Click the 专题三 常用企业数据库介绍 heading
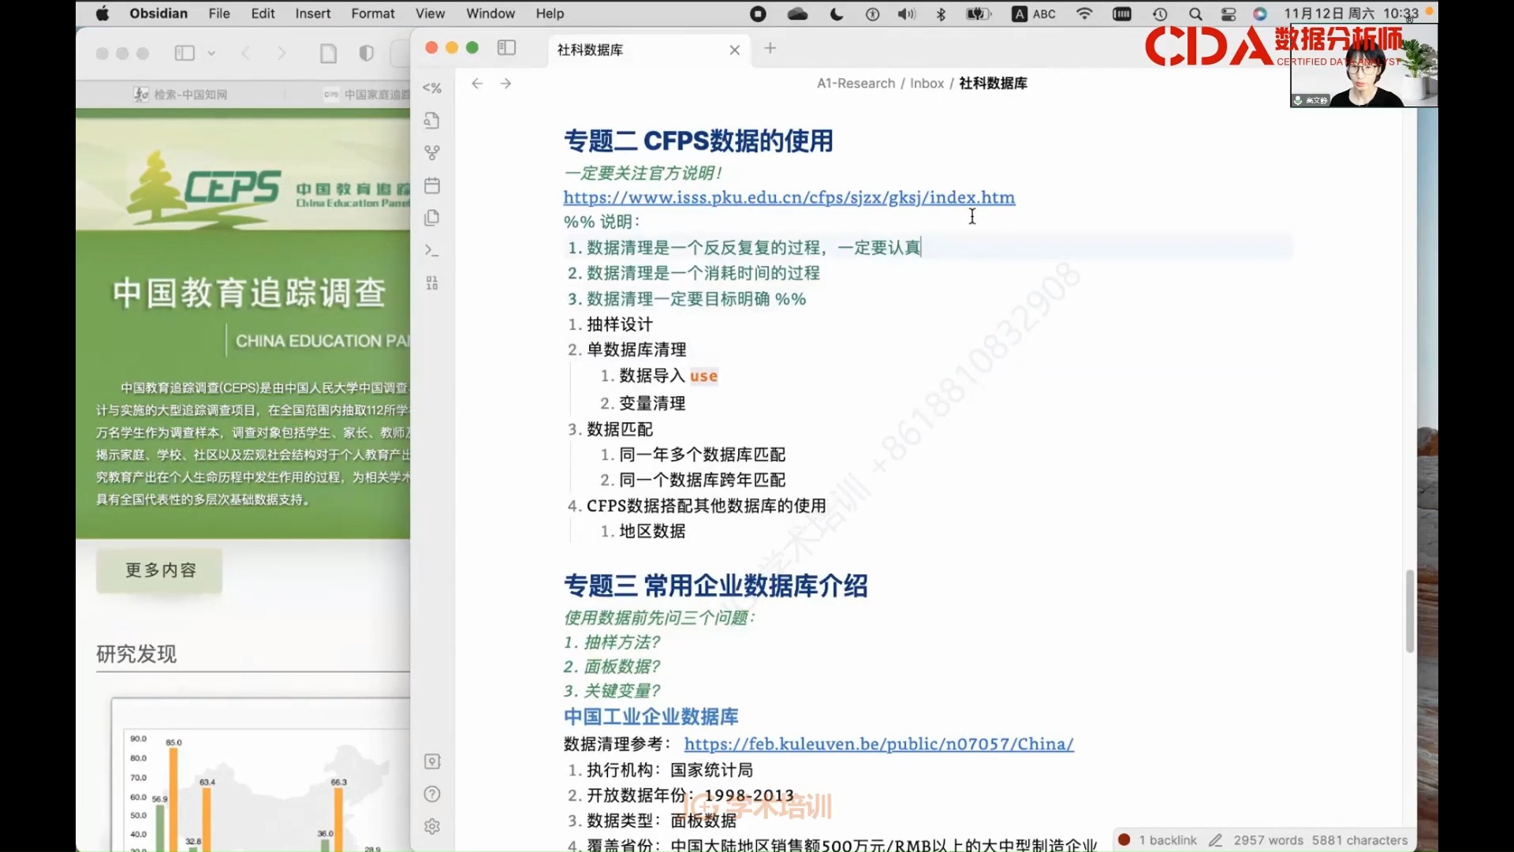Viewport: 1514px width, 852px height. [x=715, y=585]
